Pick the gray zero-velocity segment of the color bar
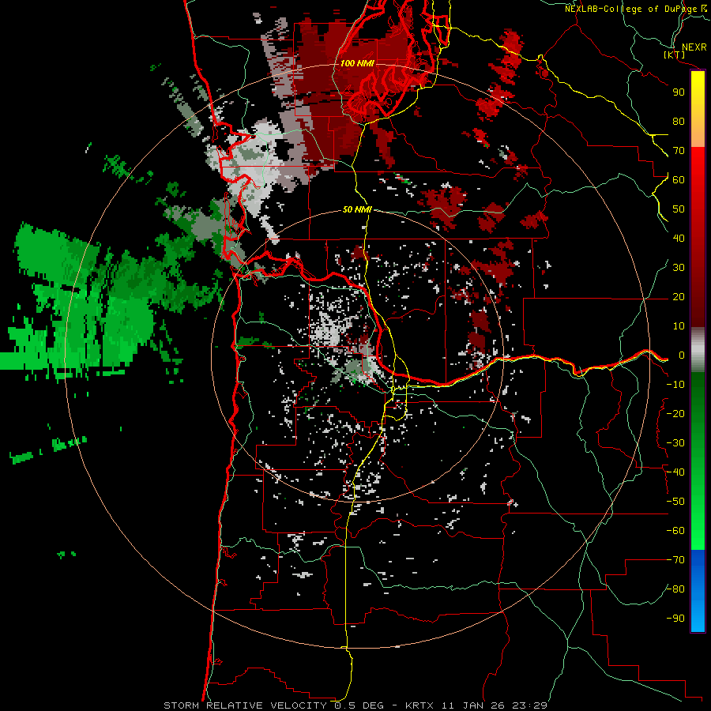711x711 pixels. [x=698, y=350]
